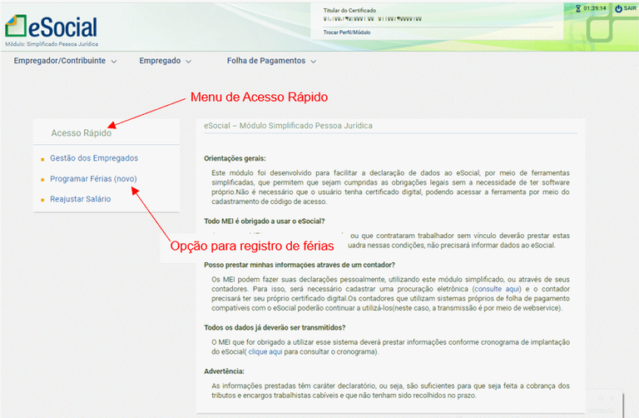Open the Gestão dos Empregados link
This screenshot has width=639, height=418.
[94, 158]
